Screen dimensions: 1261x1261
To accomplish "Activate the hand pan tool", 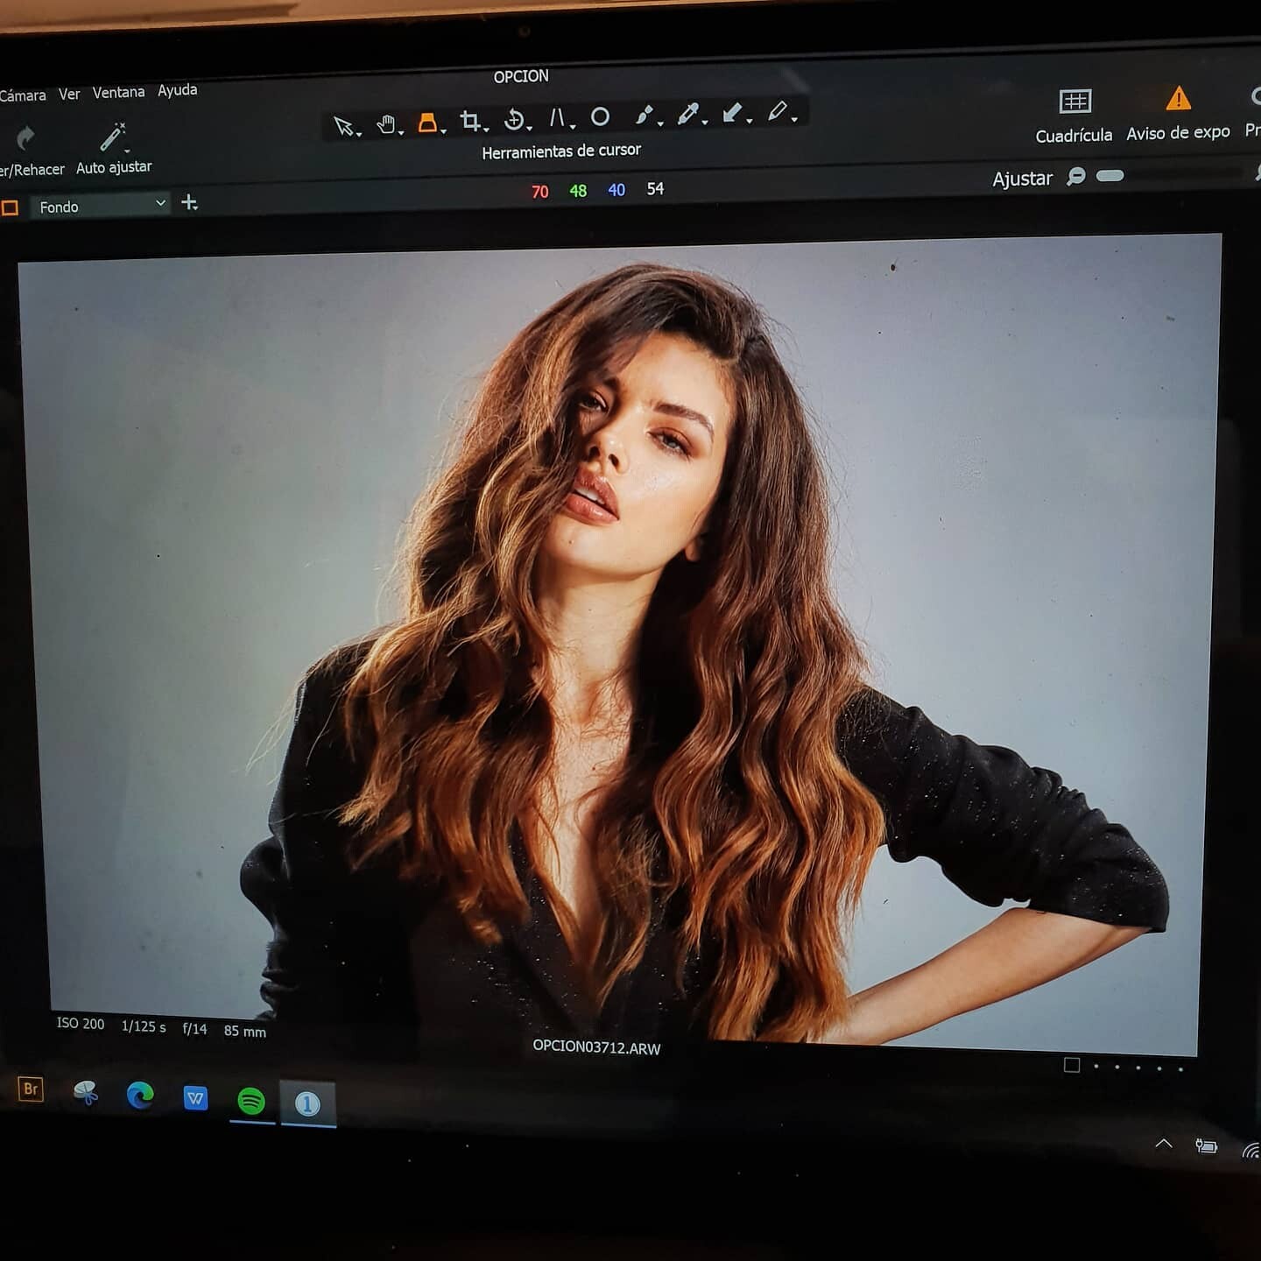I will 385,124.
